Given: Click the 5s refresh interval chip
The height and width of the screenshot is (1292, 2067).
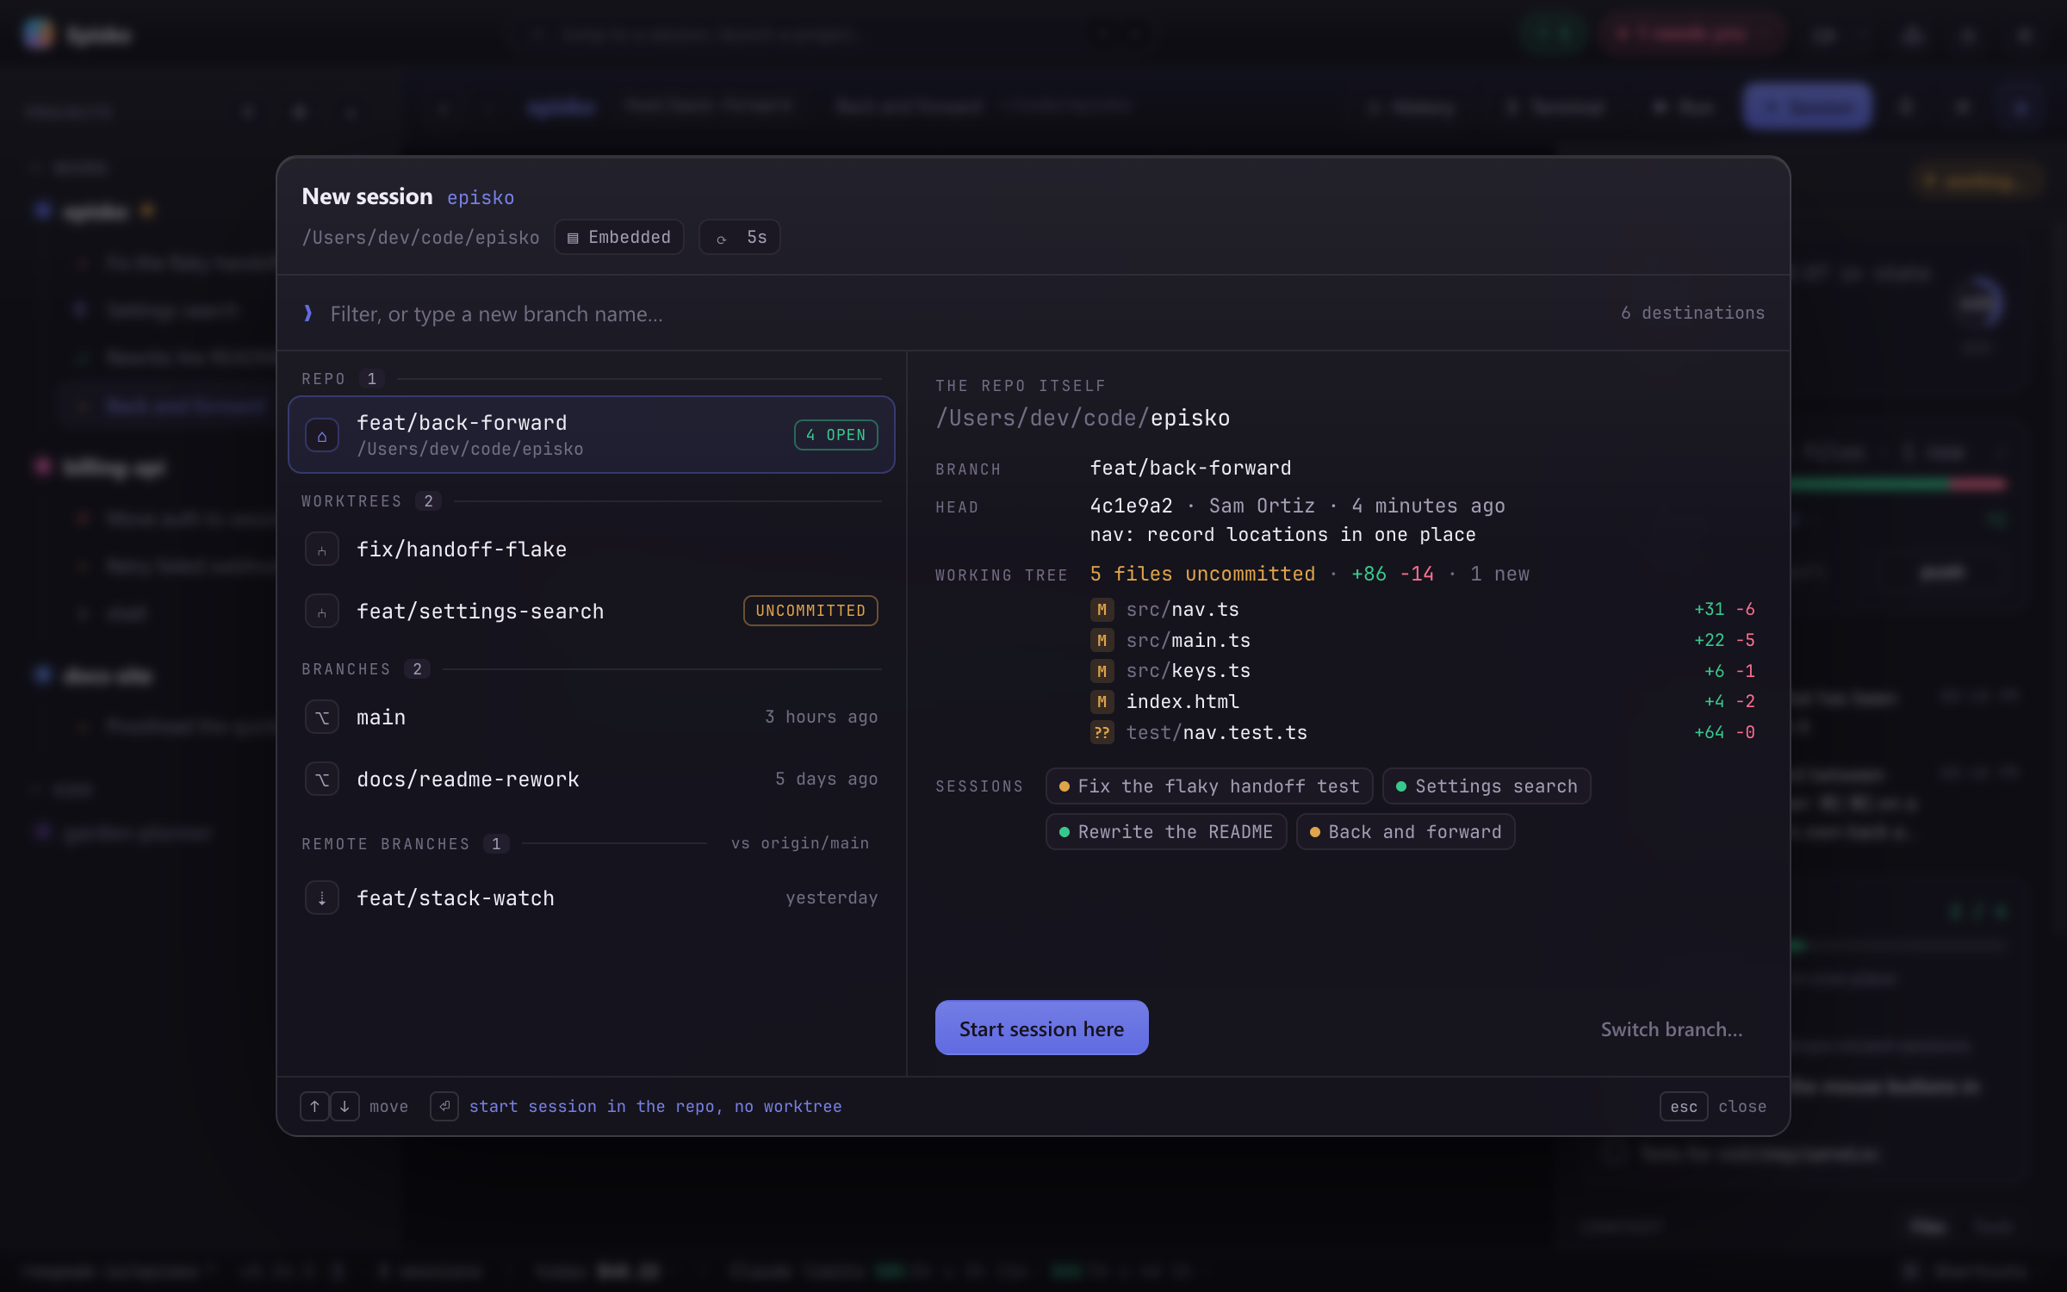Looking at the screenshot, I should pyautogui.click(x=740, y=237).
